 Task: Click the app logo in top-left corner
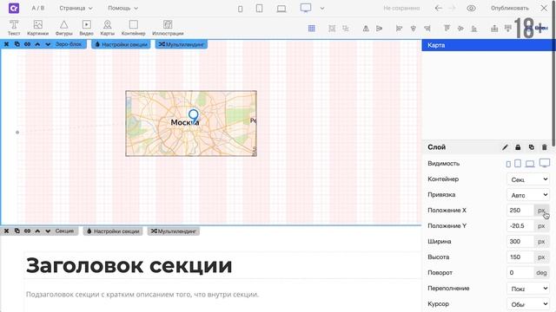coord(14,8)
